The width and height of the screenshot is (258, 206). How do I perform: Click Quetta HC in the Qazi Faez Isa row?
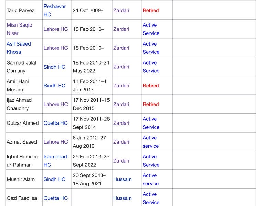[x=55, y=198]
